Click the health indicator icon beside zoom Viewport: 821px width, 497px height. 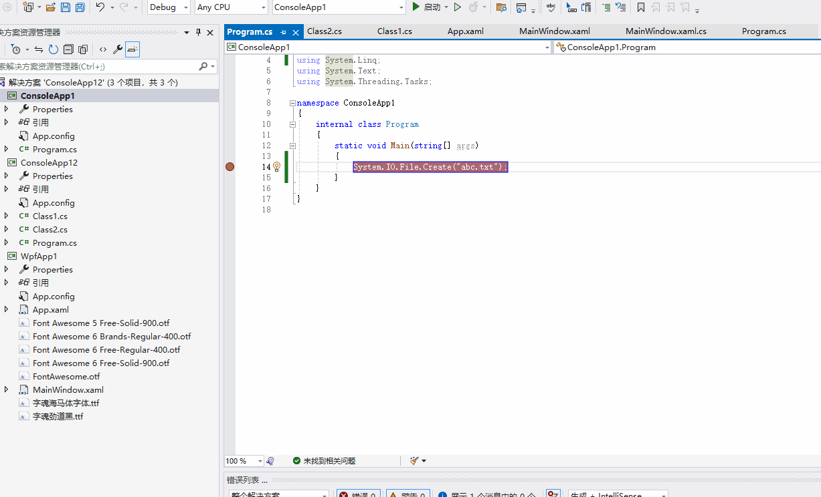(x=270, y=461)
